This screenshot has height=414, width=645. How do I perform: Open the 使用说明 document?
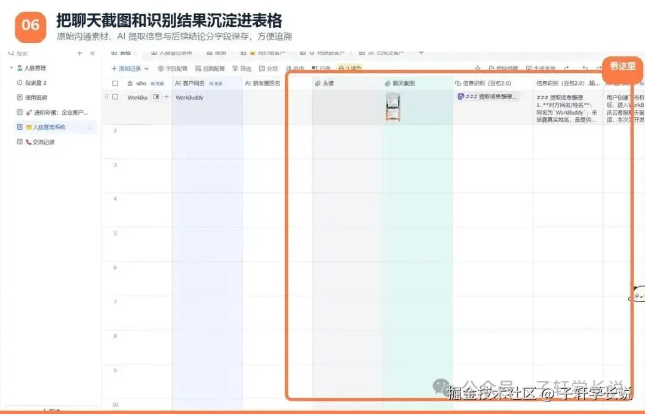click(x=36, y=97)
